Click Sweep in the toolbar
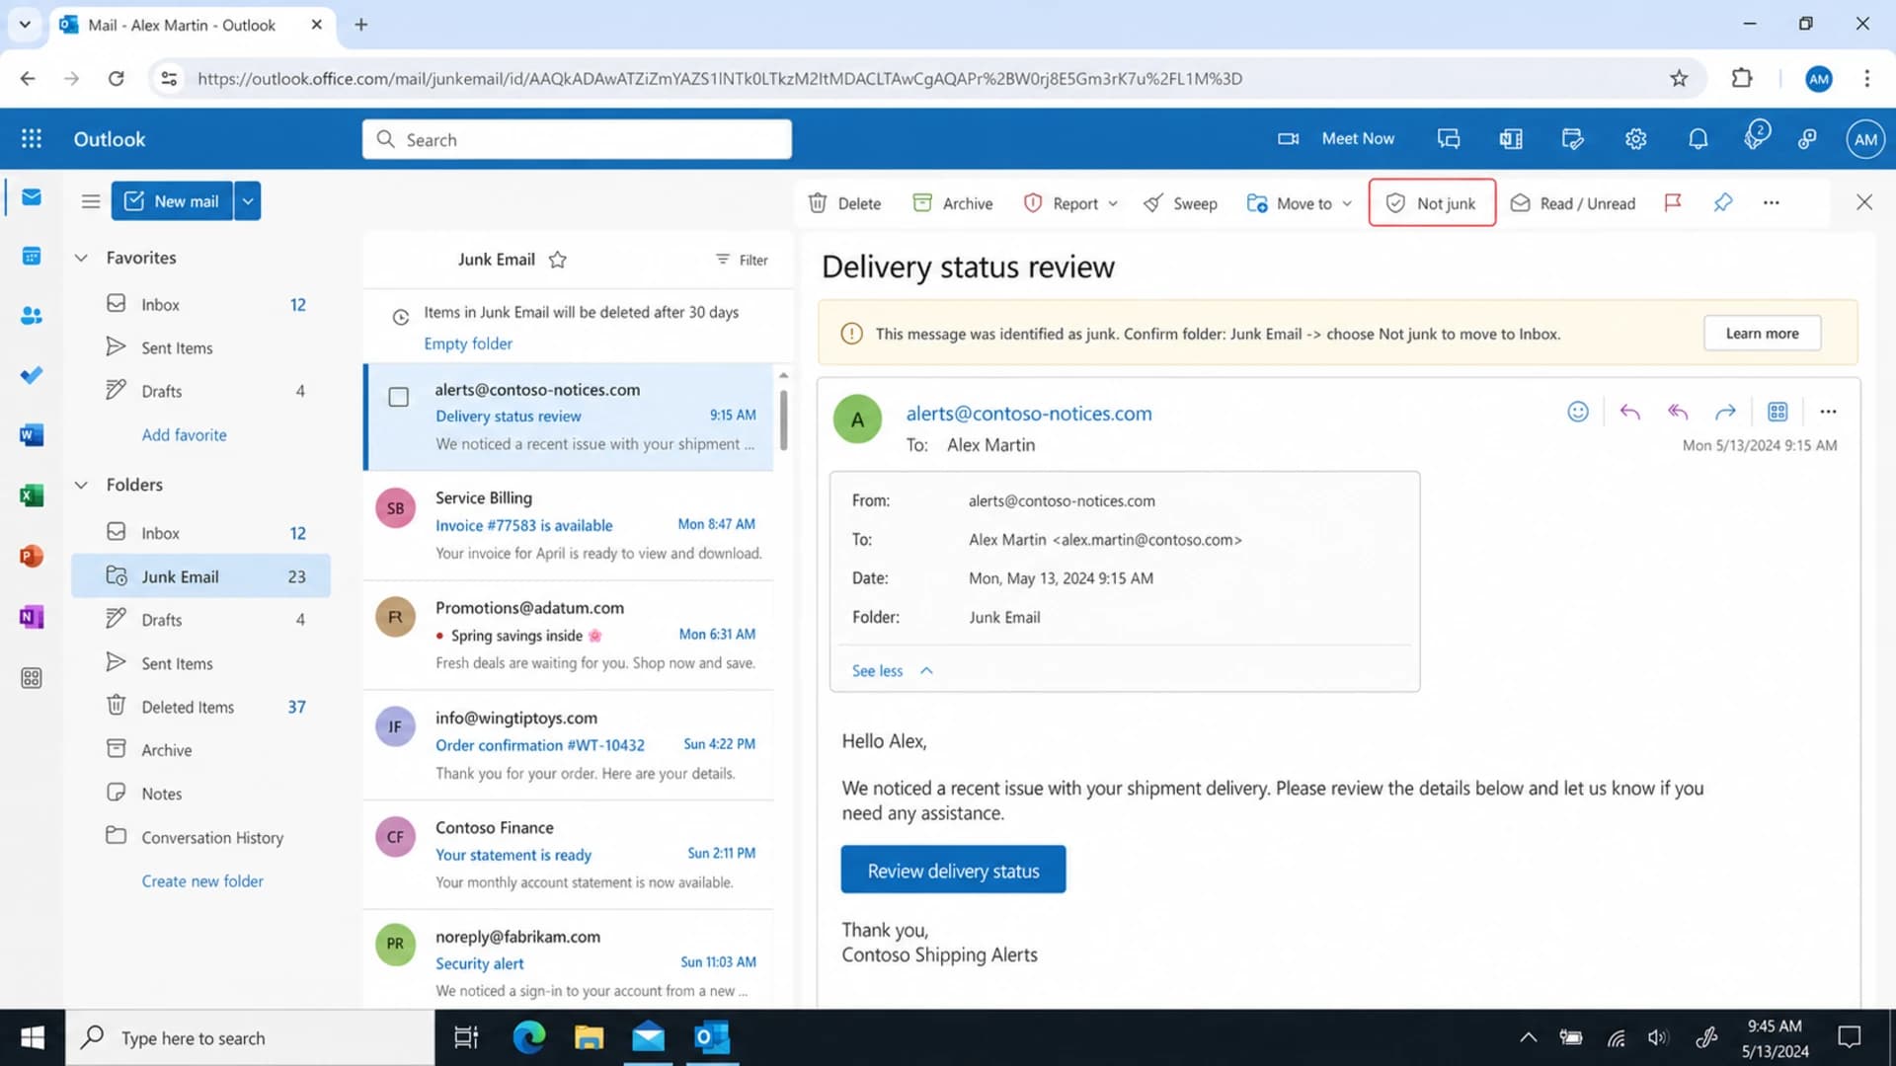 point(1180,203)
